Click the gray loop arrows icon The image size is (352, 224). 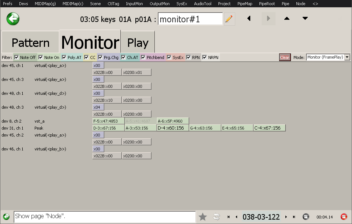pos(216,217)
